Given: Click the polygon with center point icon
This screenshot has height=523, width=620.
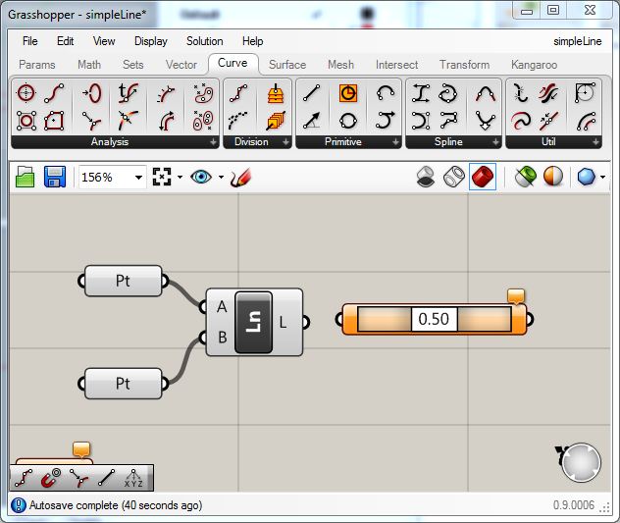Looking at the screenshot, I should [x=54, y=121].
